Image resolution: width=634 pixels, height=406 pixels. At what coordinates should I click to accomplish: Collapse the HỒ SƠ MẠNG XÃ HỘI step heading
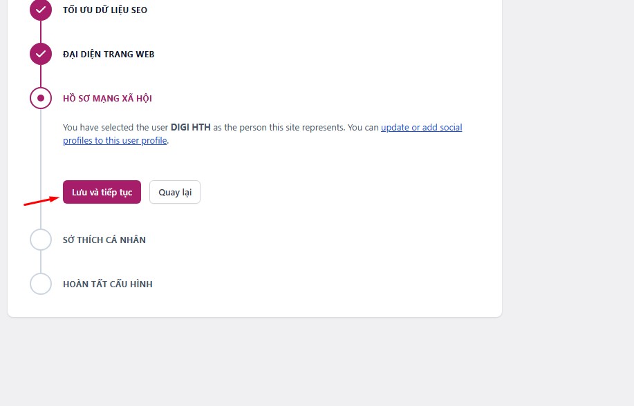point(107,98)
